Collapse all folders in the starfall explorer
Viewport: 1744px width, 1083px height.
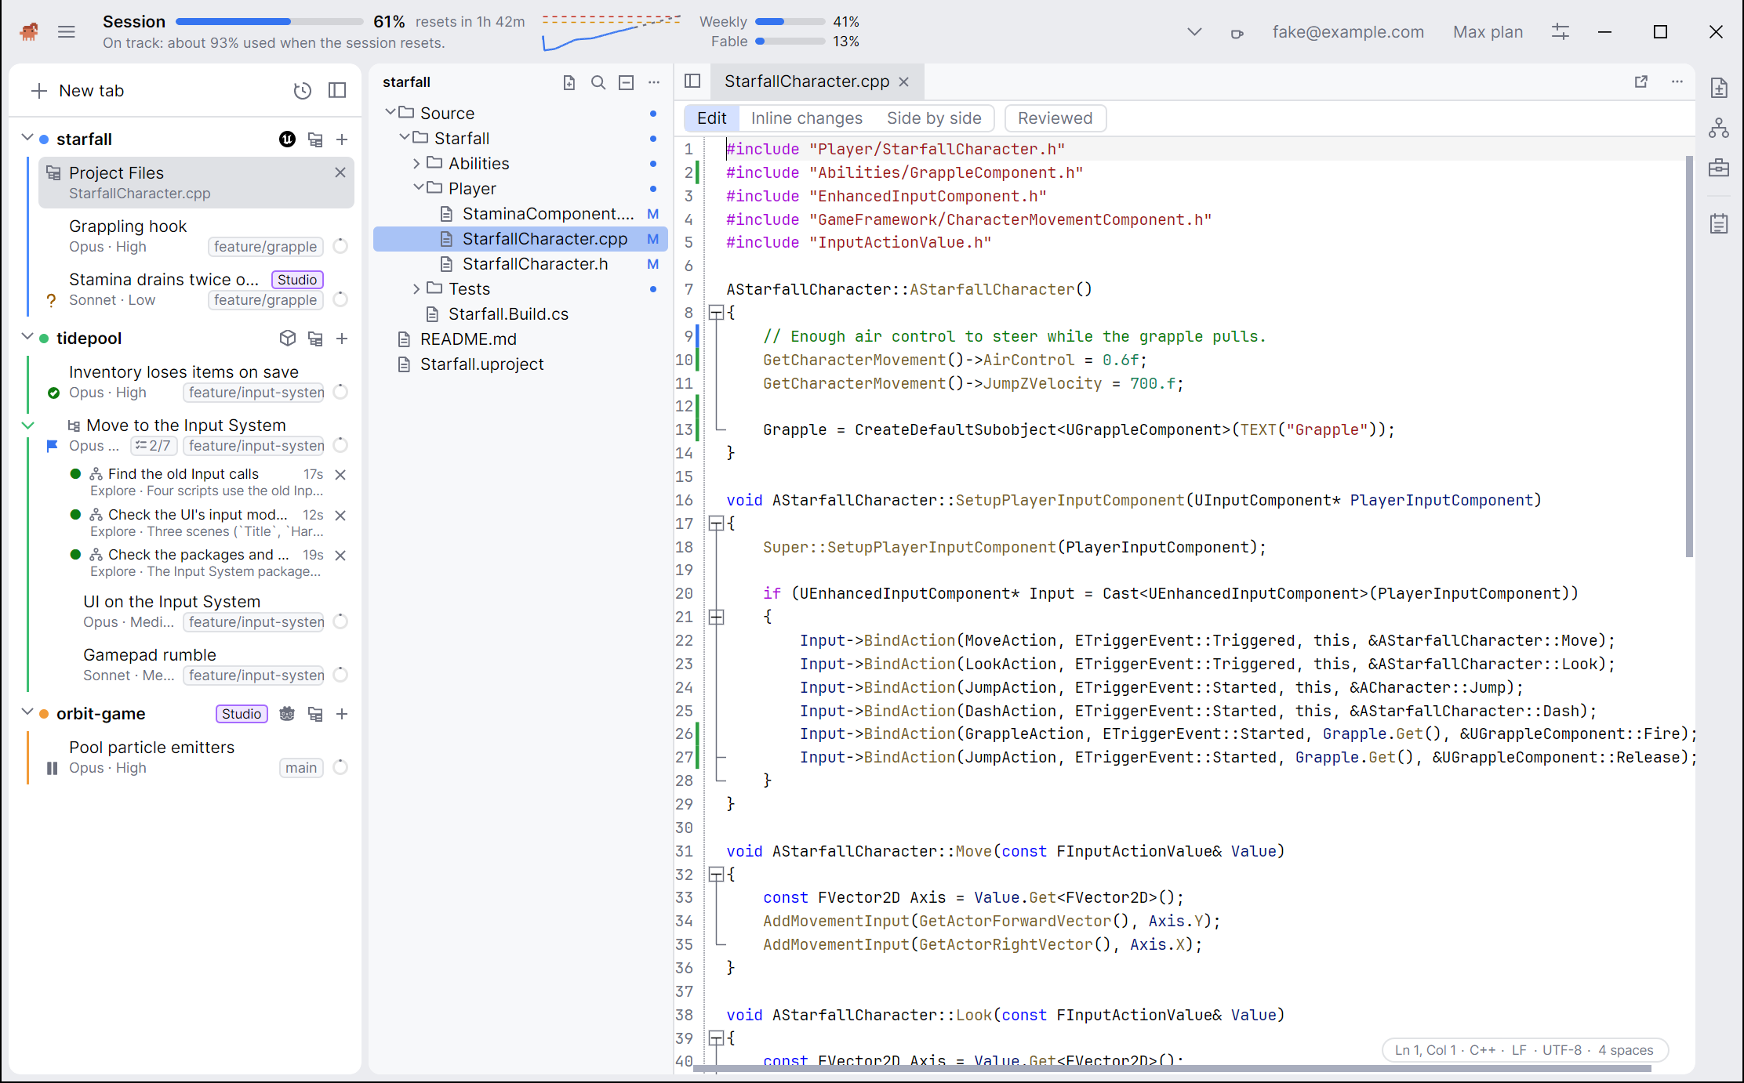coord(626,82)
